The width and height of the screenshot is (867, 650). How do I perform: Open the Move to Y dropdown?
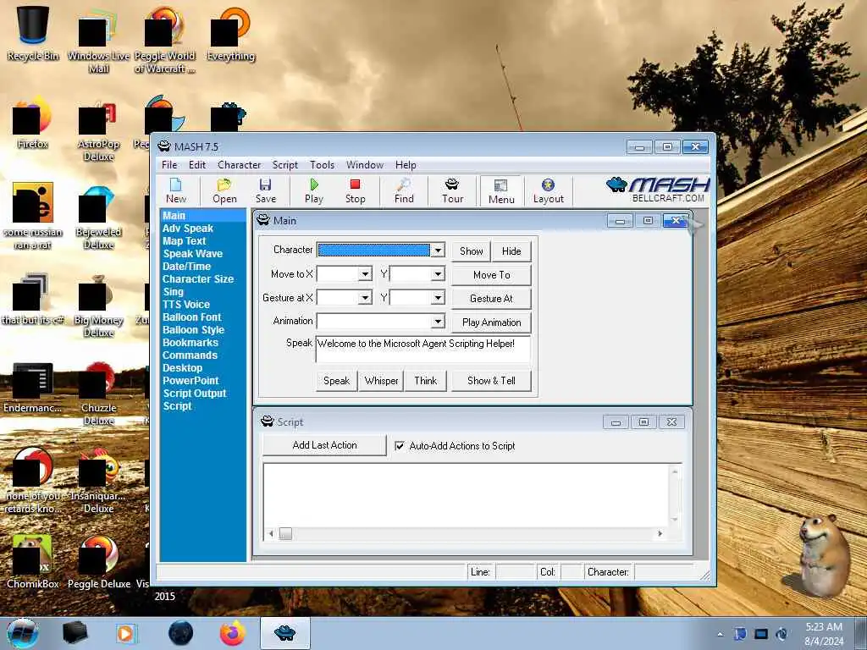(438, 274)
